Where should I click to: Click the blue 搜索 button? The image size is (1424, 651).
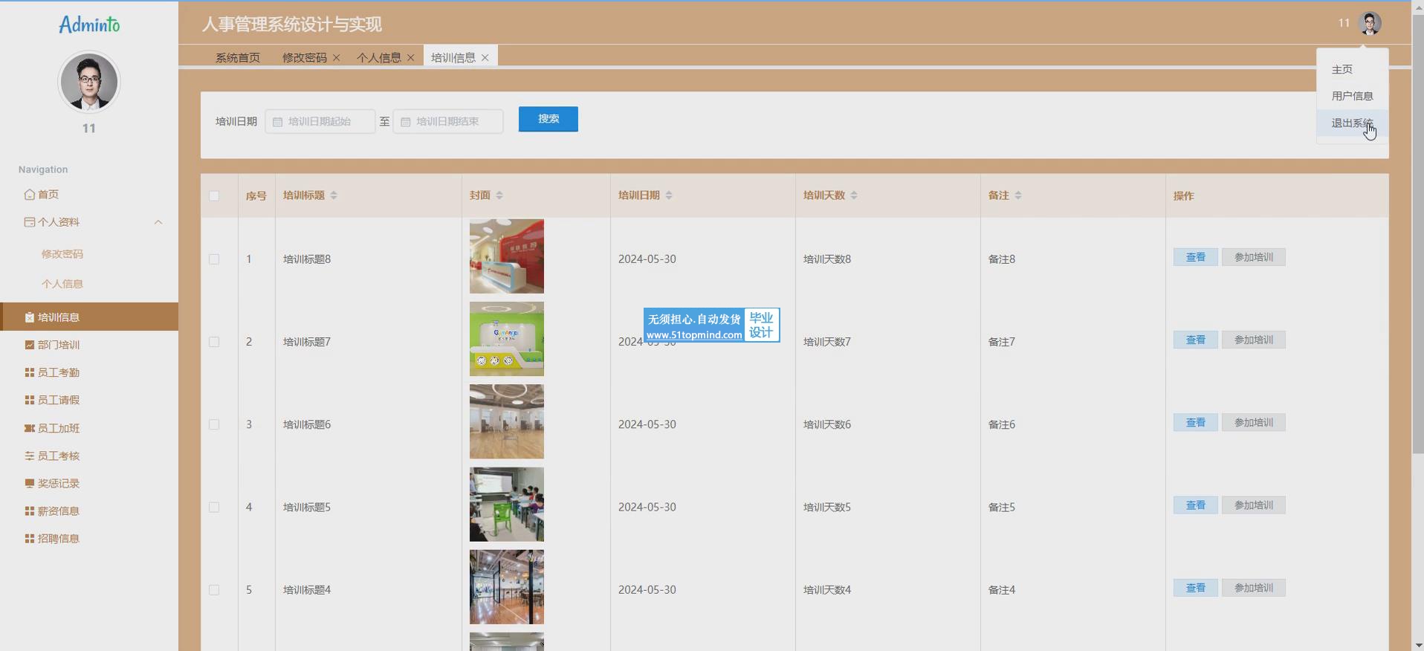point(548,119)
